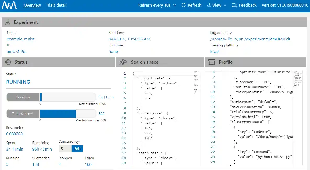Click the Concurrency value input field

click(65, 148)
